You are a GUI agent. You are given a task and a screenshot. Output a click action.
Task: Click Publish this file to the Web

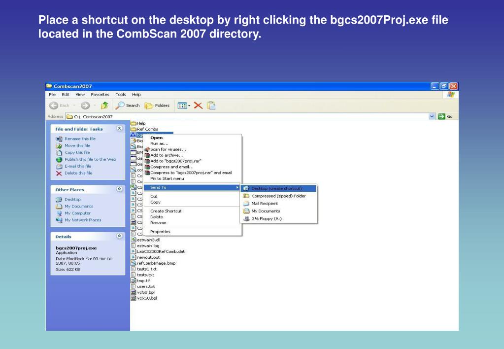pos(90,159)
